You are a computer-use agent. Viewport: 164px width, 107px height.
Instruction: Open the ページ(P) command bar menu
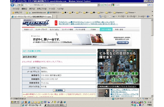pos(121,16)
